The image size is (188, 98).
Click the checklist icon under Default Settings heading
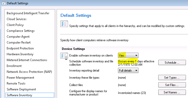click(x=64, y=24)
